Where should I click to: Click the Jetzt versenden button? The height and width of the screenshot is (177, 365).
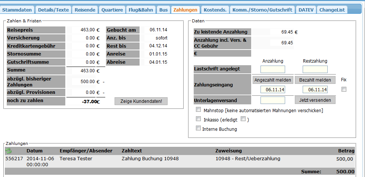coord(315,100)
